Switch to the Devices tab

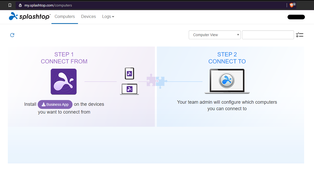coord(88,16)
